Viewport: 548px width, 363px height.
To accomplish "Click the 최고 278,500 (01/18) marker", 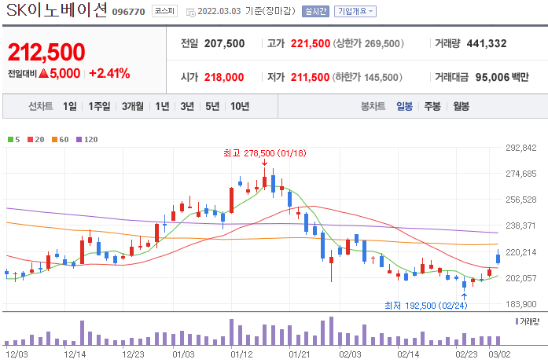I will click(264, 153).
